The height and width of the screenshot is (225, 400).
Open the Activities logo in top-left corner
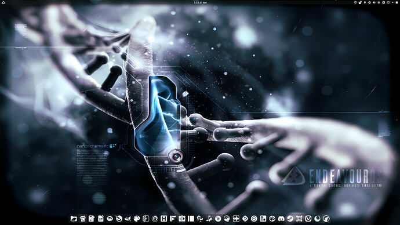(x=3, y=2)
